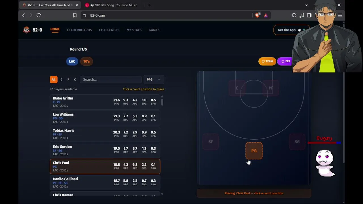The image size is (363, 204).
Task: Reload the 82-0.com page
Action: pyautogui.click(x=39, y=15)
